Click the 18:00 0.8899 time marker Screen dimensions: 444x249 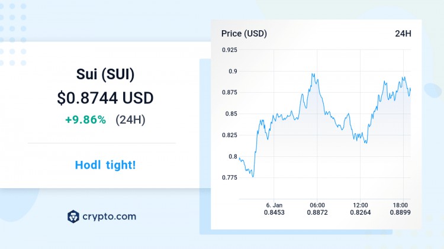pos(400,209)
